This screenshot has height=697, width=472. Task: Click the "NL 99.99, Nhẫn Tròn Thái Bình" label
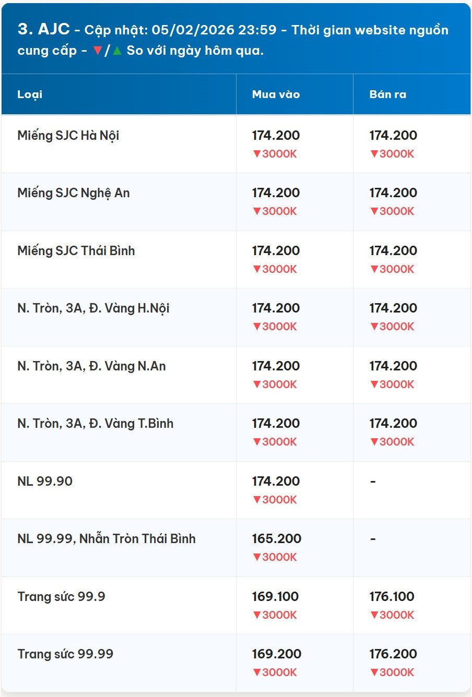tap(107, 539)
